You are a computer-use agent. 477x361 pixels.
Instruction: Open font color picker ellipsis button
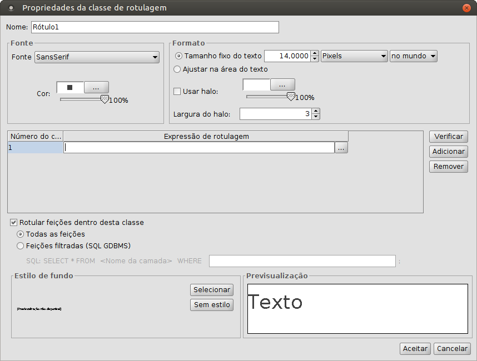tap(96, 88)
